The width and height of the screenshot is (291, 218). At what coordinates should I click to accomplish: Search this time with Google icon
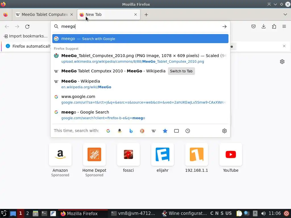pyautogui.click(x=108, y=131)
